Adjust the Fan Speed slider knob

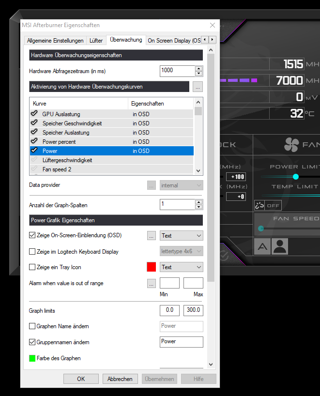coord(261,228)
